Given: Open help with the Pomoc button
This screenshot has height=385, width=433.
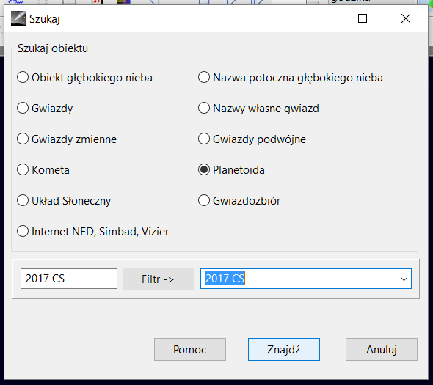Looking at the screenshot, I should 190,349.
